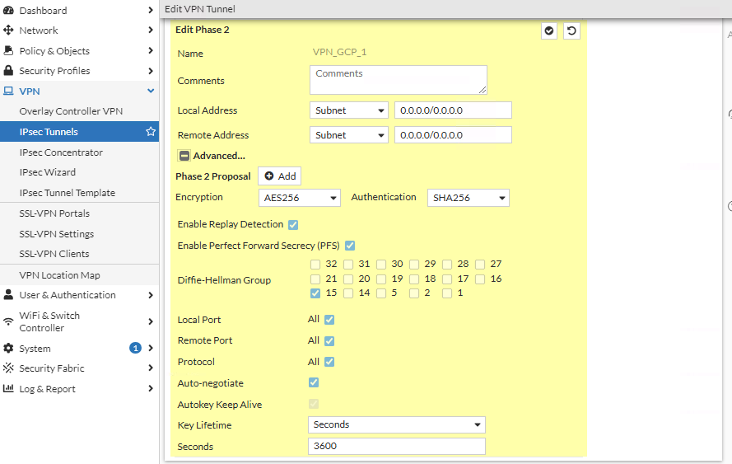
Task: Toggle Local Port All checkbox
Action: coord(329,320)
